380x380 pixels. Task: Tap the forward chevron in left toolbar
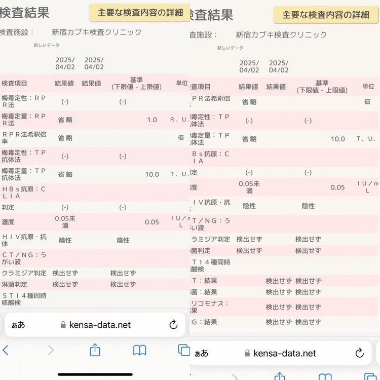50,350
